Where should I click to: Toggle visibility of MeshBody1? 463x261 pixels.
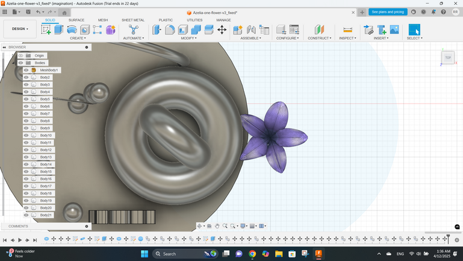point(26,71)
